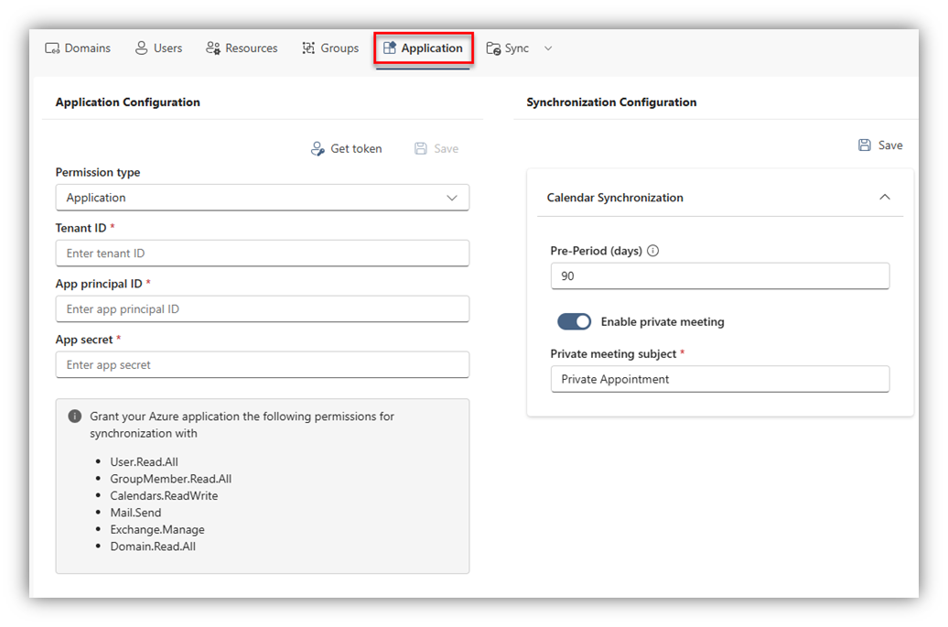Disable the Enable private meeting toggle

(x=575, y=322)
